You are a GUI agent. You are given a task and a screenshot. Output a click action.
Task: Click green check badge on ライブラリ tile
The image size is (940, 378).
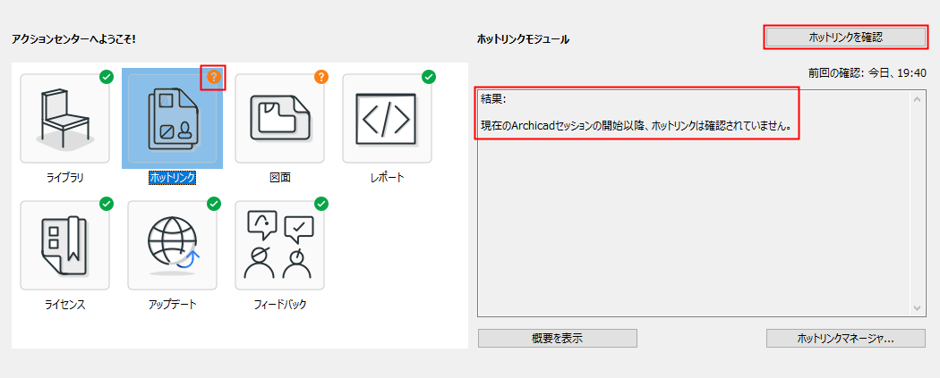click(x=107, y=77)
